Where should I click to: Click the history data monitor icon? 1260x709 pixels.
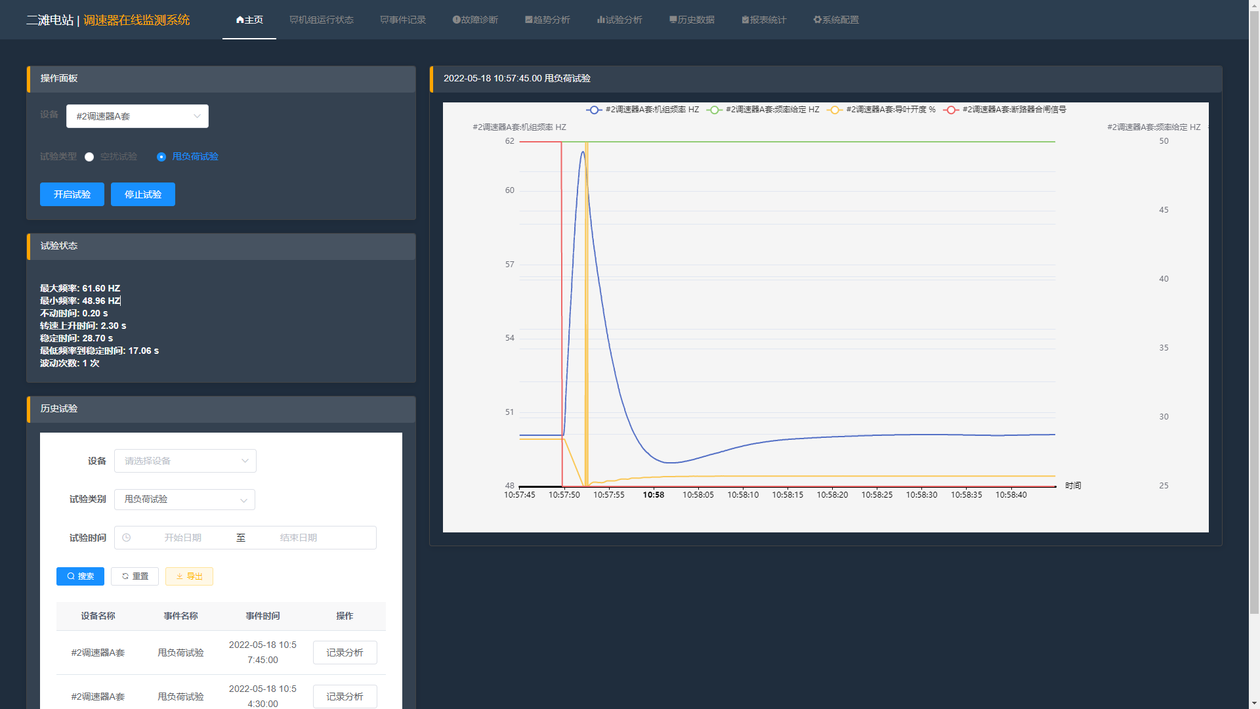673,20
